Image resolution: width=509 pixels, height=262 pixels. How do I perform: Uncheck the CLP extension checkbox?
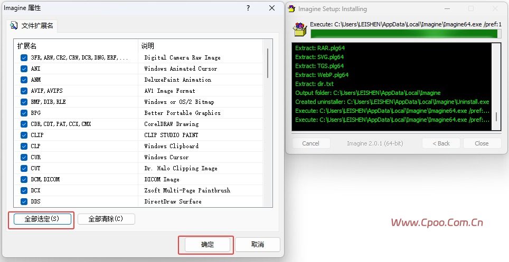[x=24, y=146]
